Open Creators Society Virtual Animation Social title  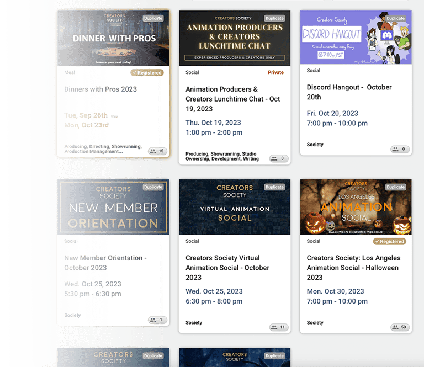[x=227, y=268]
